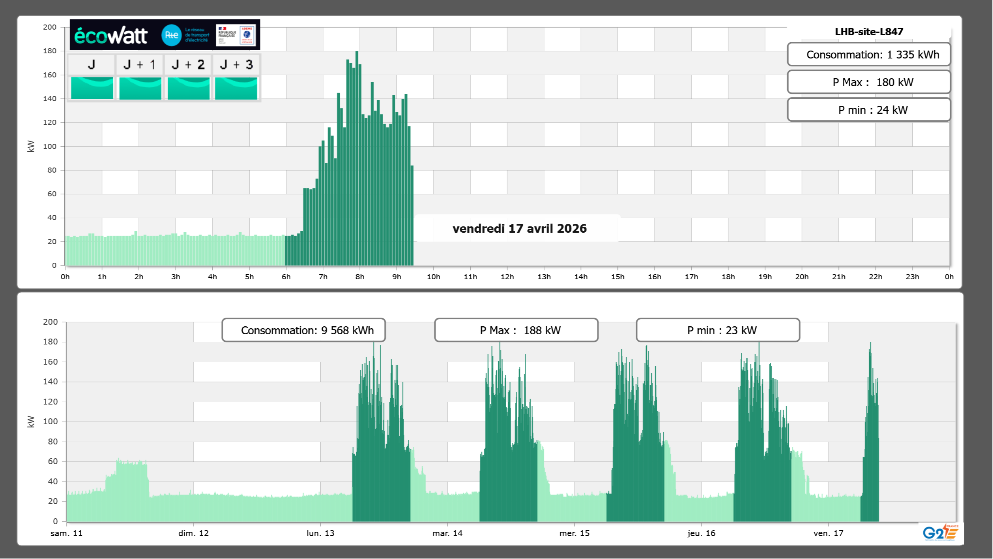Click the P Max 180 kW box
993x559 pixels.
868,82
